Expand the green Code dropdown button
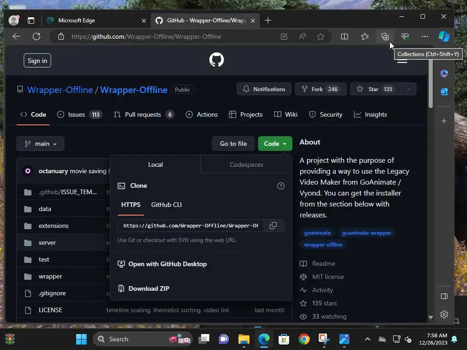 point(275,144)
